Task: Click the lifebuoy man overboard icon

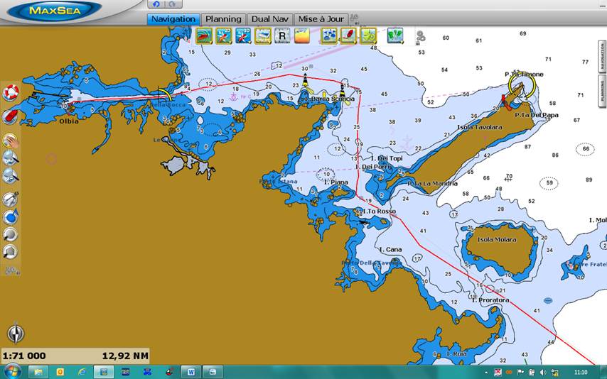Action: tap(11, 92)
